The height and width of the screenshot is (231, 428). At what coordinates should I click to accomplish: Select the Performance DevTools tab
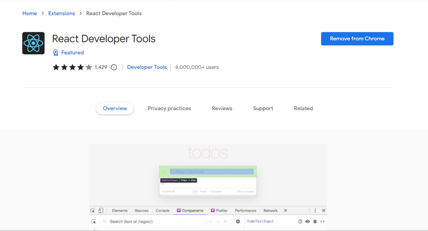coord(246,211)
